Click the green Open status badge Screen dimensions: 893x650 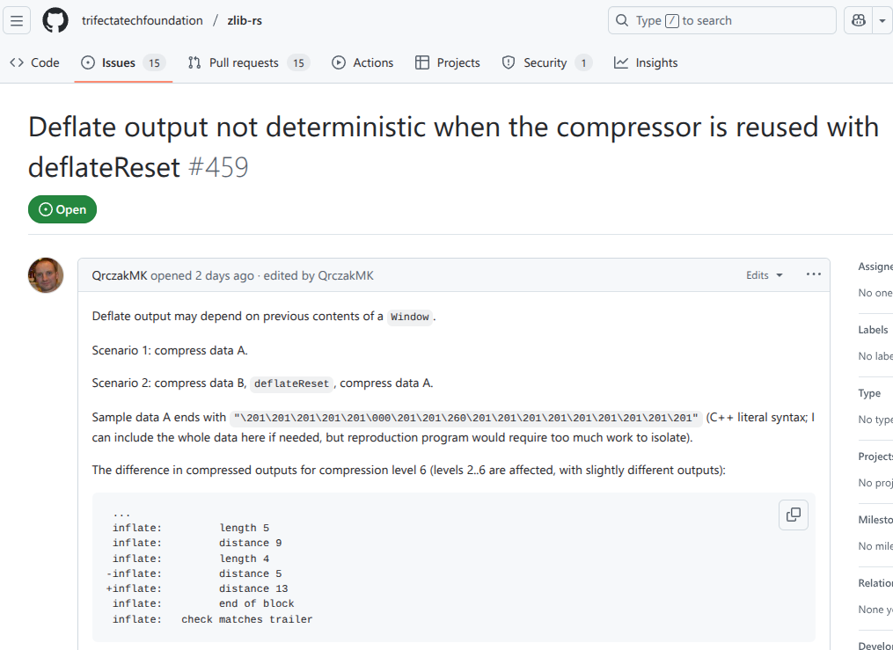[62, 209]
